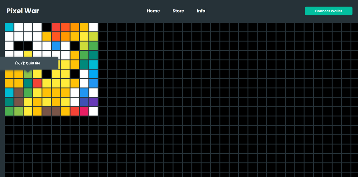
Task: Switch to the Store page
Action: (x=178, y=11)
